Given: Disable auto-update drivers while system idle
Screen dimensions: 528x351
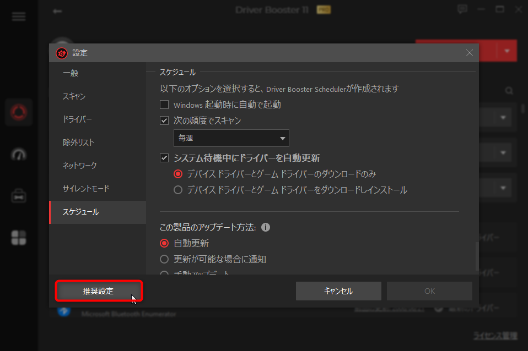Looking at the screenshot, I should pyautogui.click(x=164, y=158).
